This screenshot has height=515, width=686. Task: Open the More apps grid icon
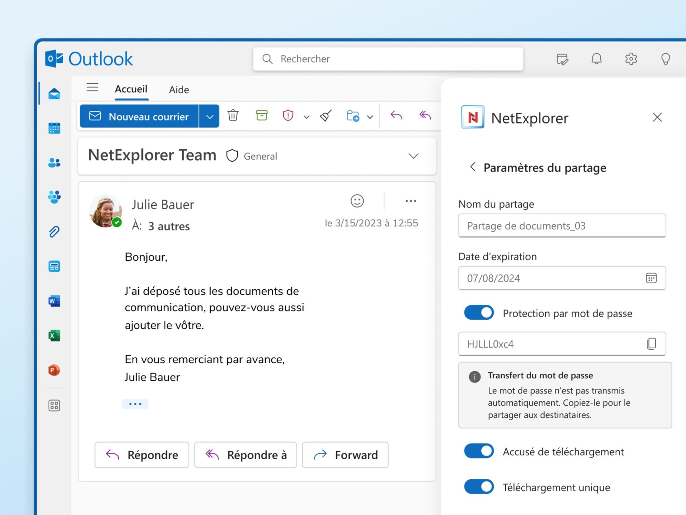(x=54, y=406)
